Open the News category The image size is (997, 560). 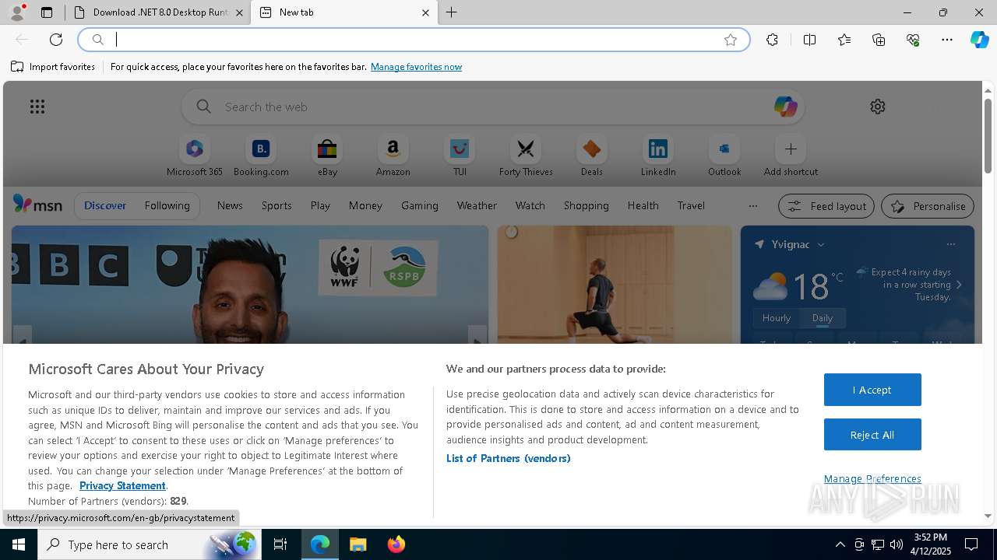[x=230, y=205]
